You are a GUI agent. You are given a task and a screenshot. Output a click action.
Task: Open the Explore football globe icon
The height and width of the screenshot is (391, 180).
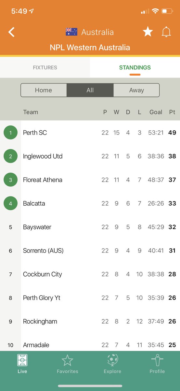tap(112, 360)
